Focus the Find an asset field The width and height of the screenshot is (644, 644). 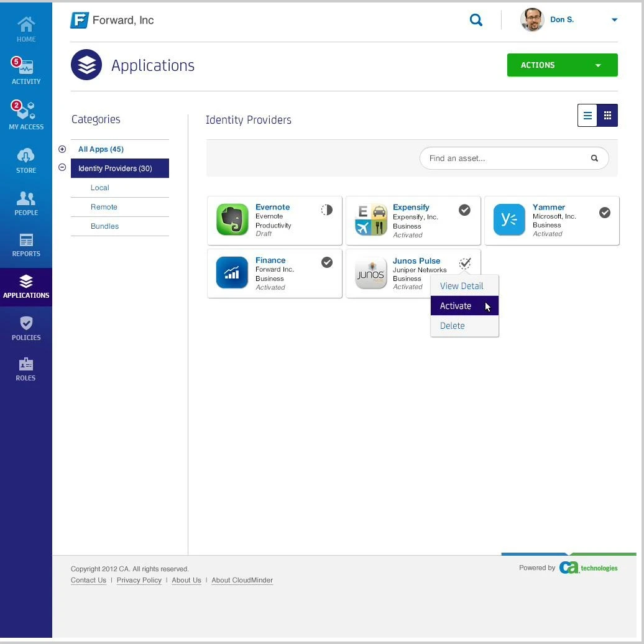(x=514, y=158)
